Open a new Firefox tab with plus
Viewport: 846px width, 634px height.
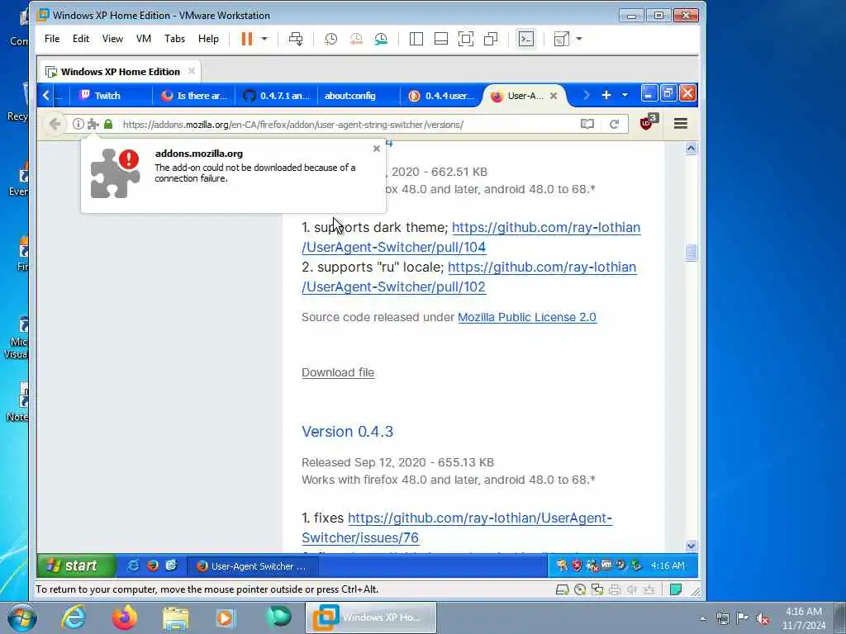606,95
